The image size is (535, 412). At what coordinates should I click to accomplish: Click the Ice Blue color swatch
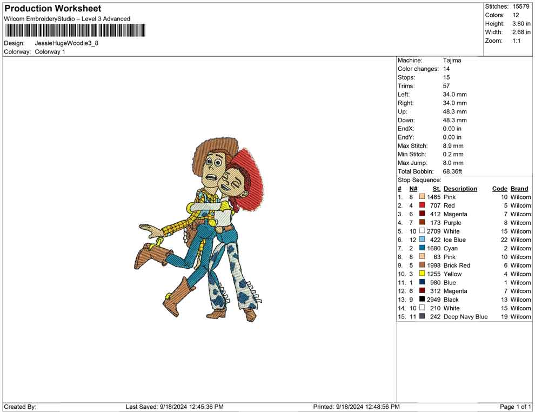pyautogui.click(x=422, y=240)
